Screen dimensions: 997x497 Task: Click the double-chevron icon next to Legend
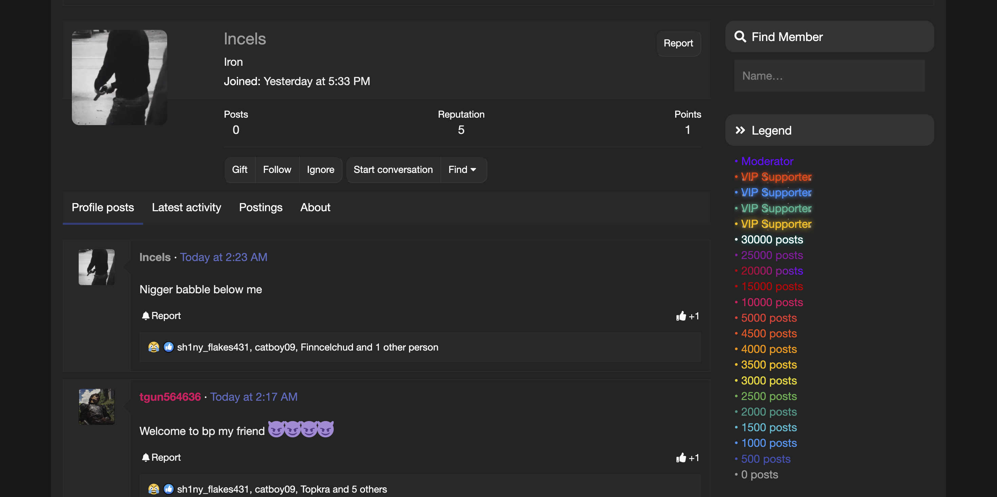point(740,130)
